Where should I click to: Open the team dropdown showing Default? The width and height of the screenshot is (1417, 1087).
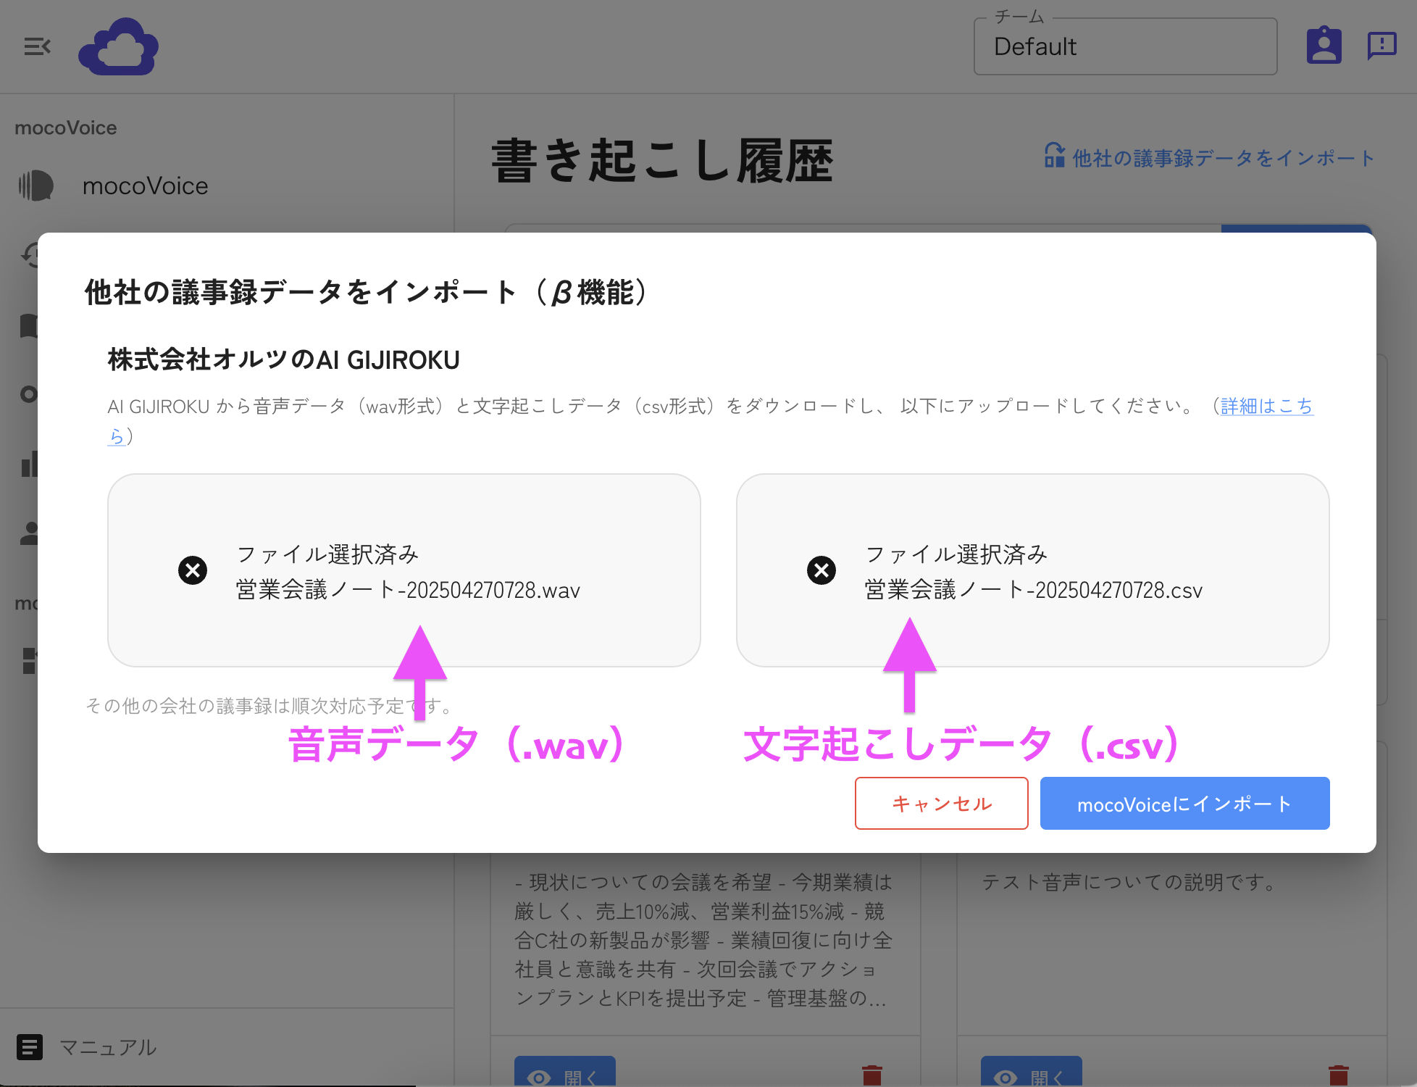point(1125,46)
